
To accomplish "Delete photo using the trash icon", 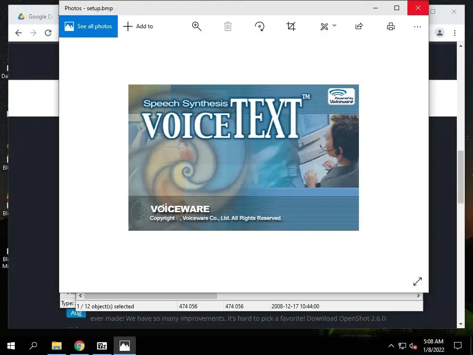I will pyautogui.click(x=228, y=26).
